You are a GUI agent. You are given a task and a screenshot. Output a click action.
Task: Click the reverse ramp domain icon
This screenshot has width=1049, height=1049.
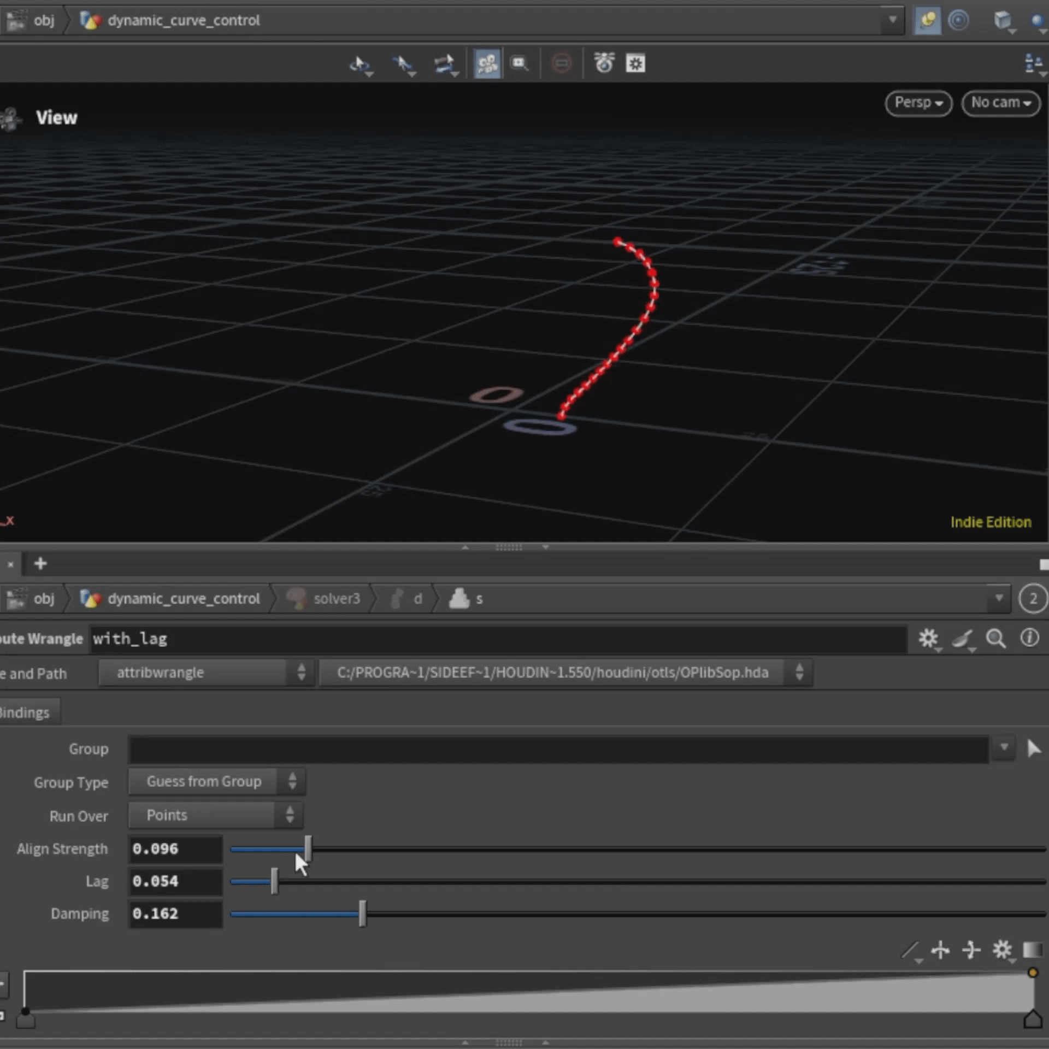pos(940,950)
